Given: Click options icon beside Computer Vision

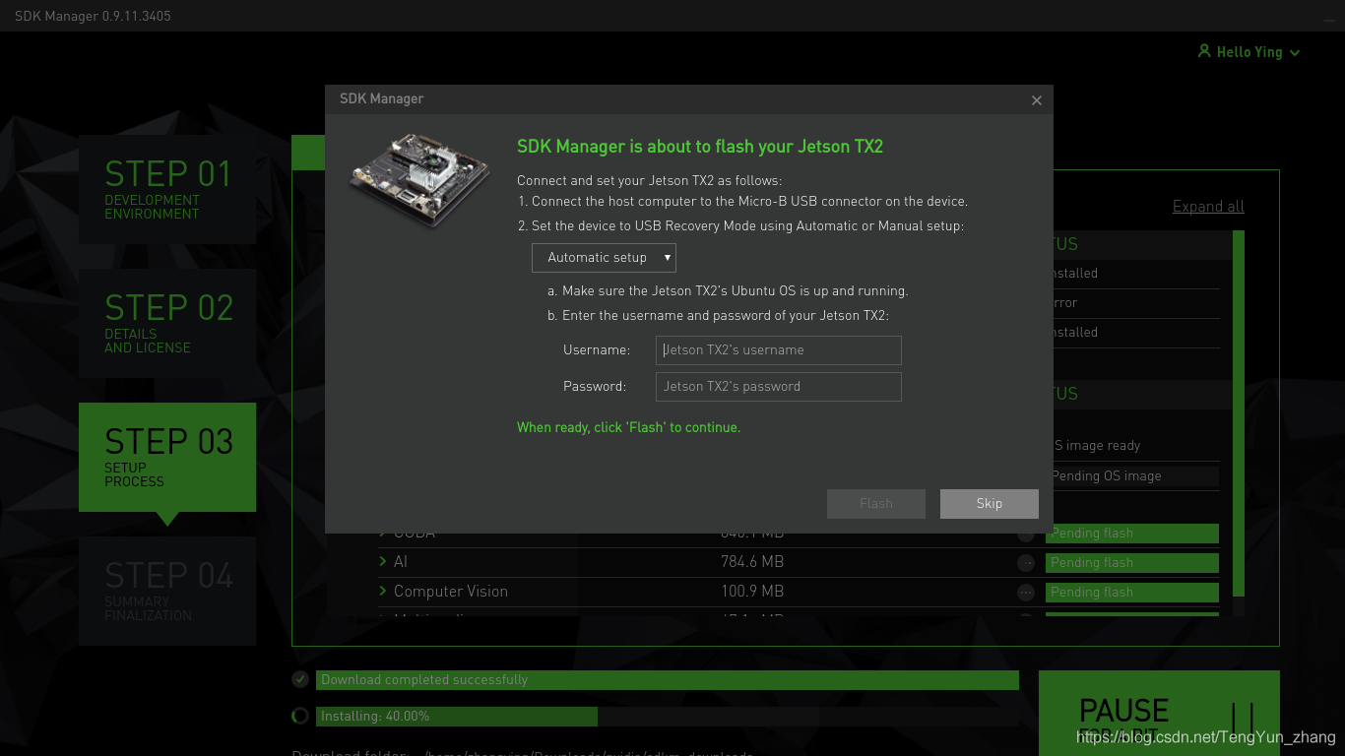Looking at the screenshot, I should click(x=1025, y=592).
